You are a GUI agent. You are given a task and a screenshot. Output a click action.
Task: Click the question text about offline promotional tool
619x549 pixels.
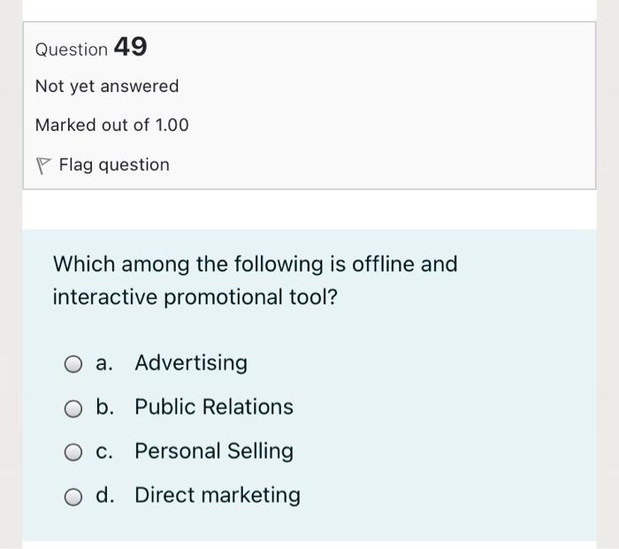pyautogui.click(x=256, y=264)
